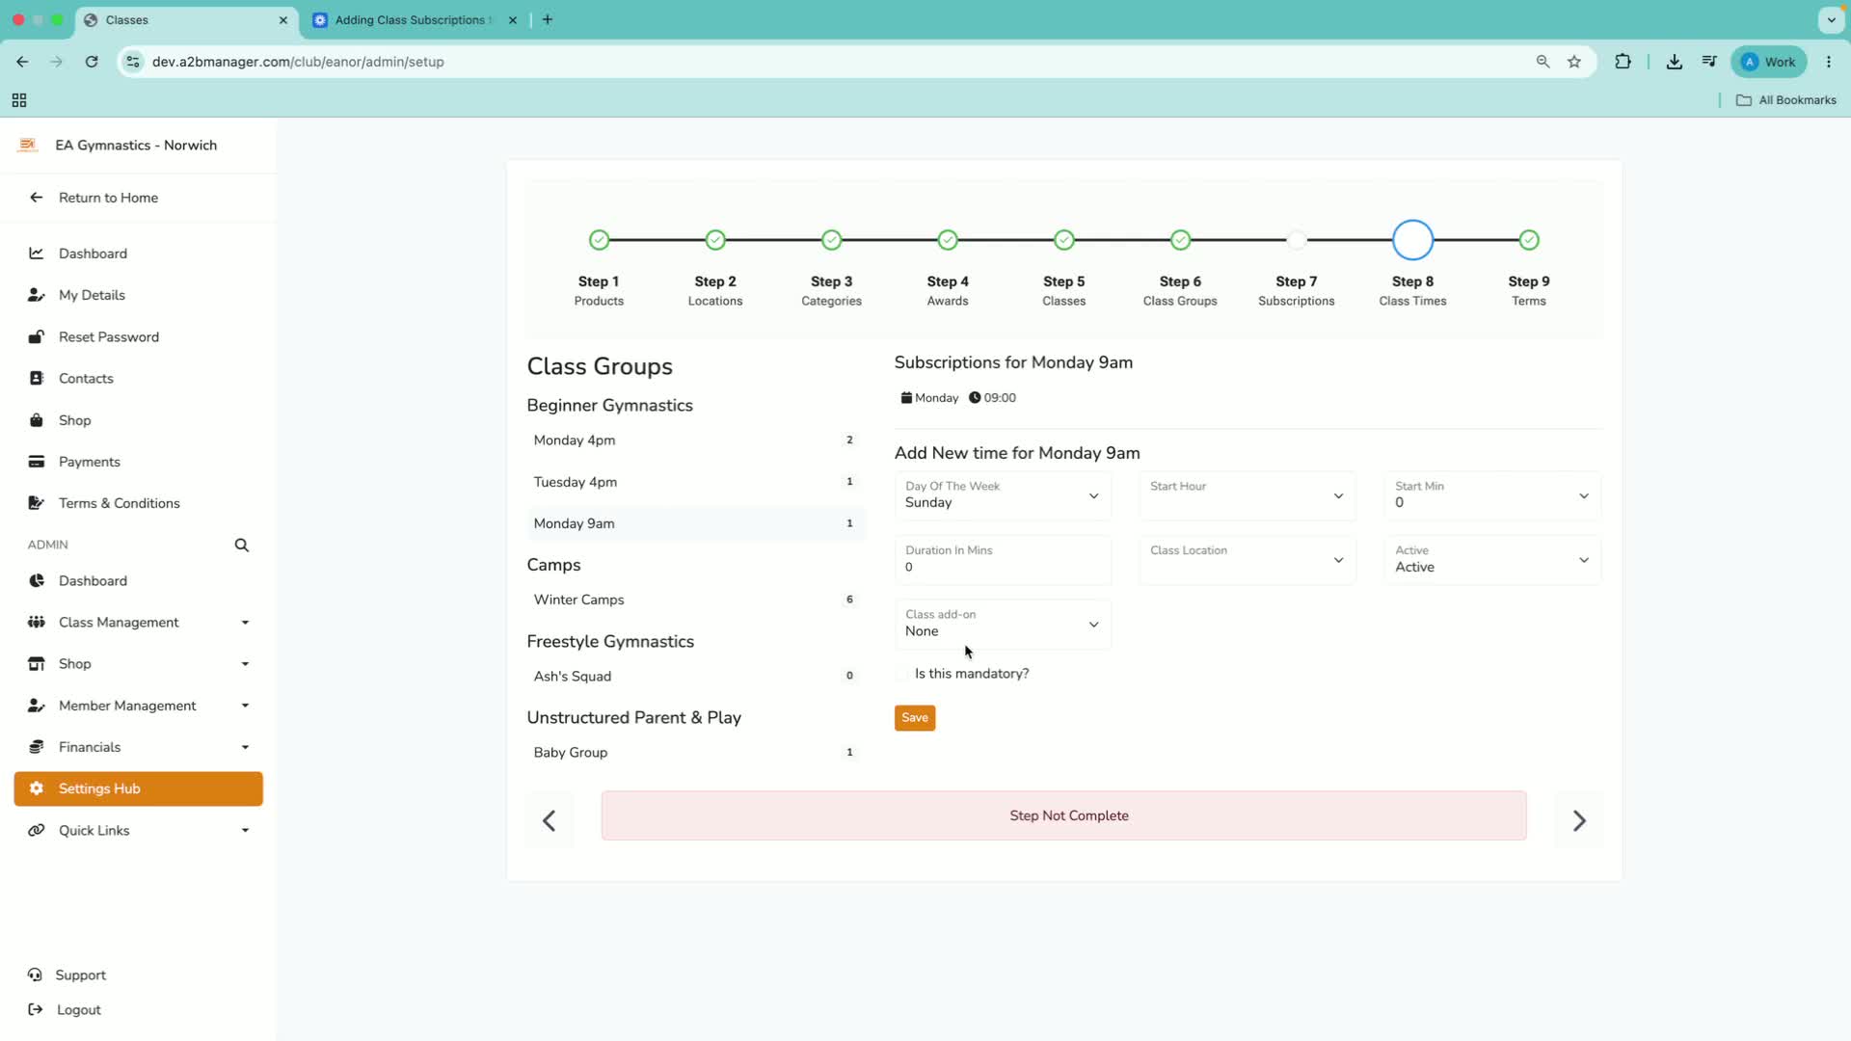Click Return to Home link
1851x1041 pixels.
point(108,198)
